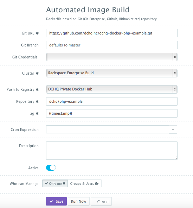193x208 pixels.
Task: Click the Tag field with {{timestamp}}
Action: coord(112,113)
